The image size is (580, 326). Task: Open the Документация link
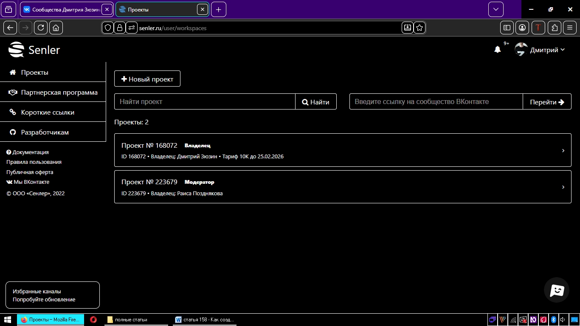point(30,152)
